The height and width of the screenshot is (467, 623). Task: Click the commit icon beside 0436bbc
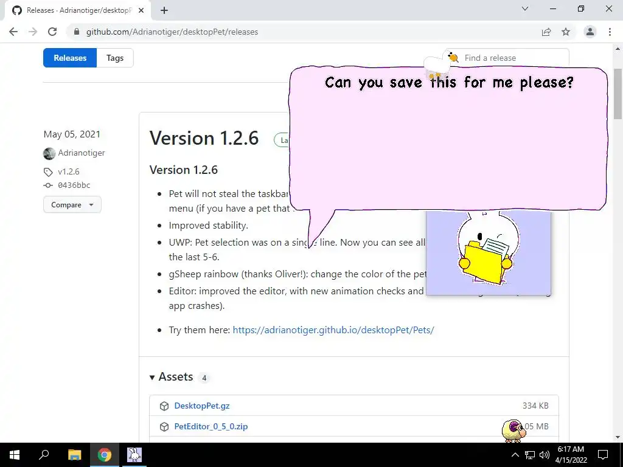click(x=48, y=185)
